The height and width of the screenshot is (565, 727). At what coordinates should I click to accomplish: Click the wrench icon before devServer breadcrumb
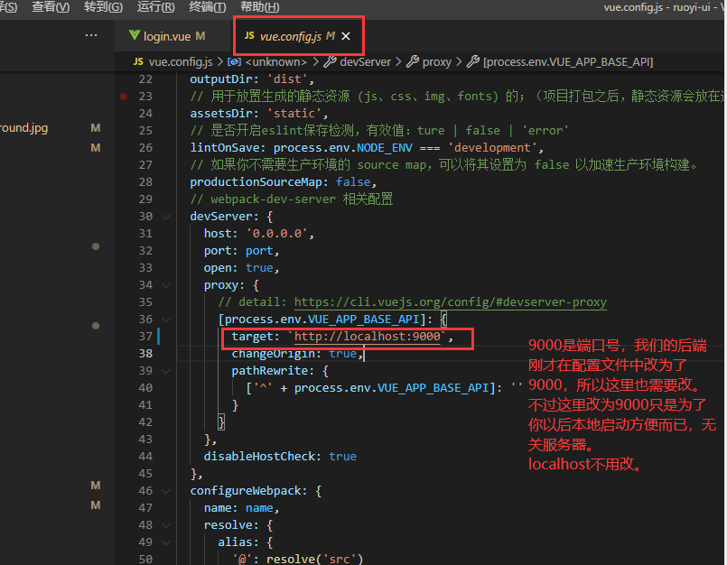click(x=331, y=61)
